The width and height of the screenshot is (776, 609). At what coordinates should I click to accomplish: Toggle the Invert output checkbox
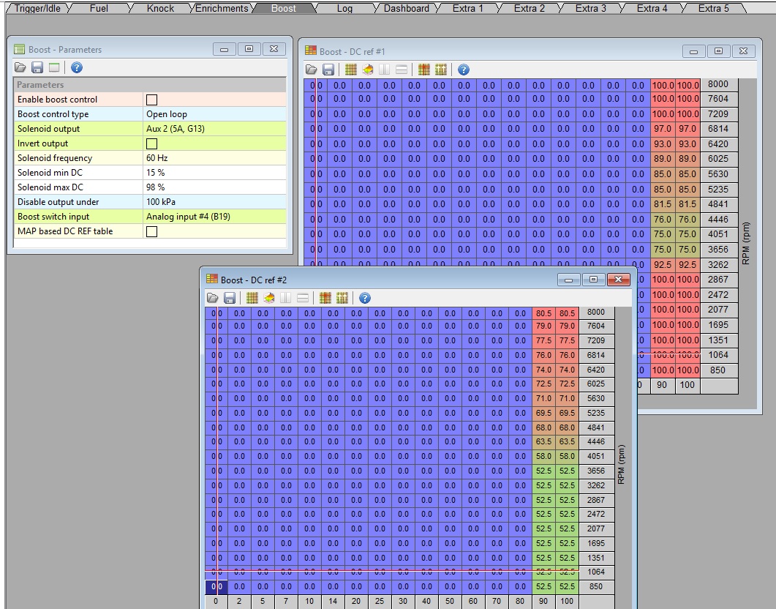point(152,143)
